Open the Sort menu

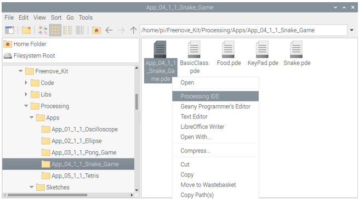56,18
